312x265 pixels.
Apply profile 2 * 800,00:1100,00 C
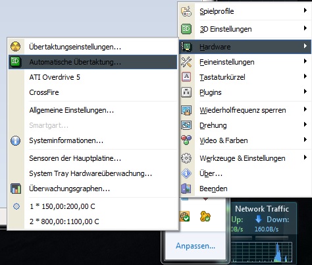93,221
